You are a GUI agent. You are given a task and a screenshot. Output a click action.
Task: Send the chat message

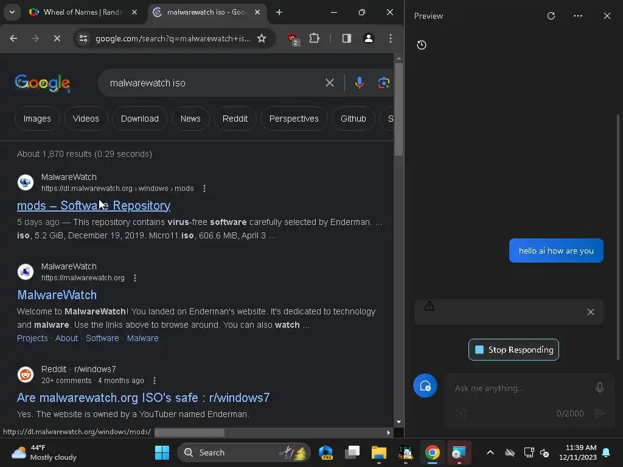click(599, 413)
